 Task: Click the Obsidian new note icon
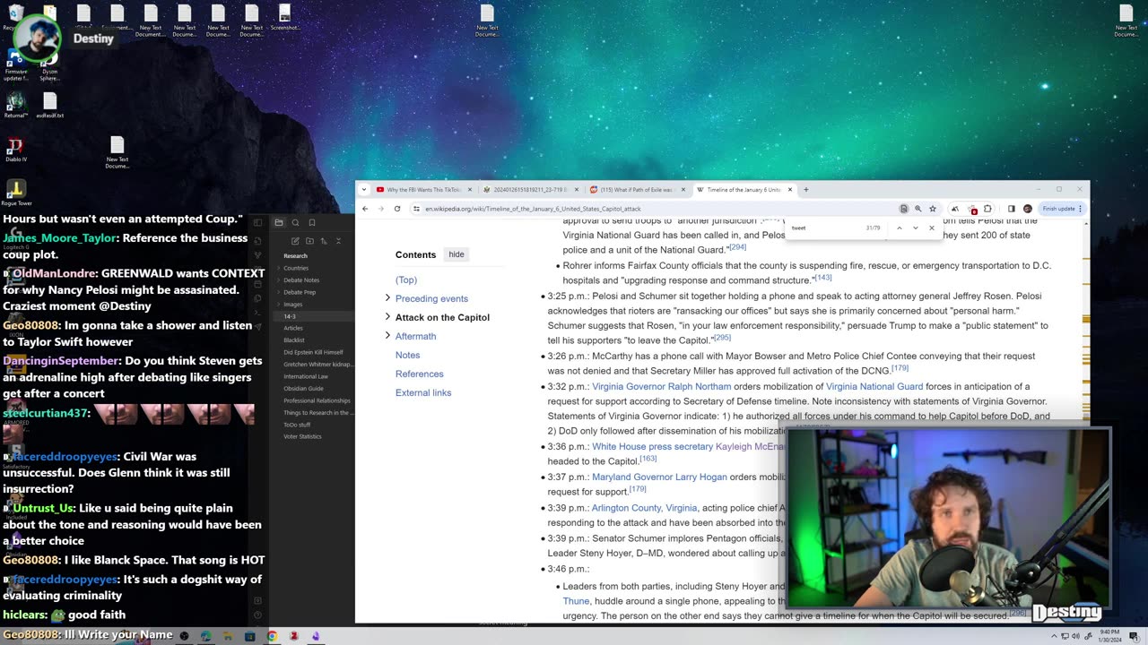click(x=295, y=241)
